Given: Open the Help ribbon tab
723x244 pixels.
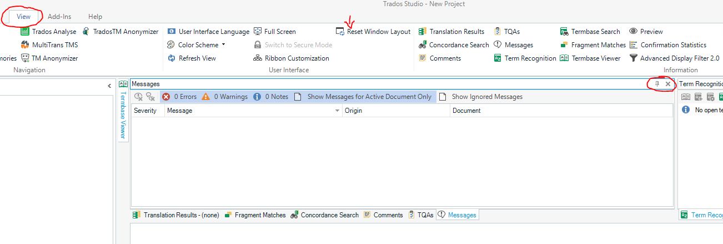Looking at the screenshot, I should coord(95,17).
